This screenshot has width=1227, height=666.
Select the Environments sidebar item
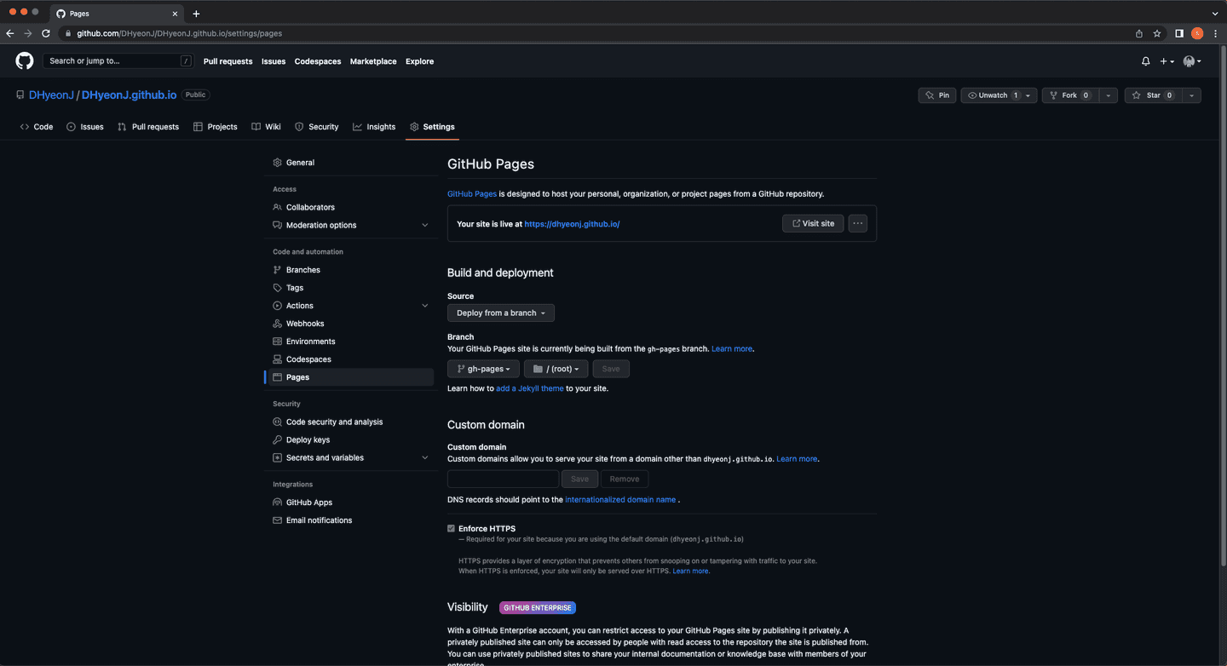311,341
